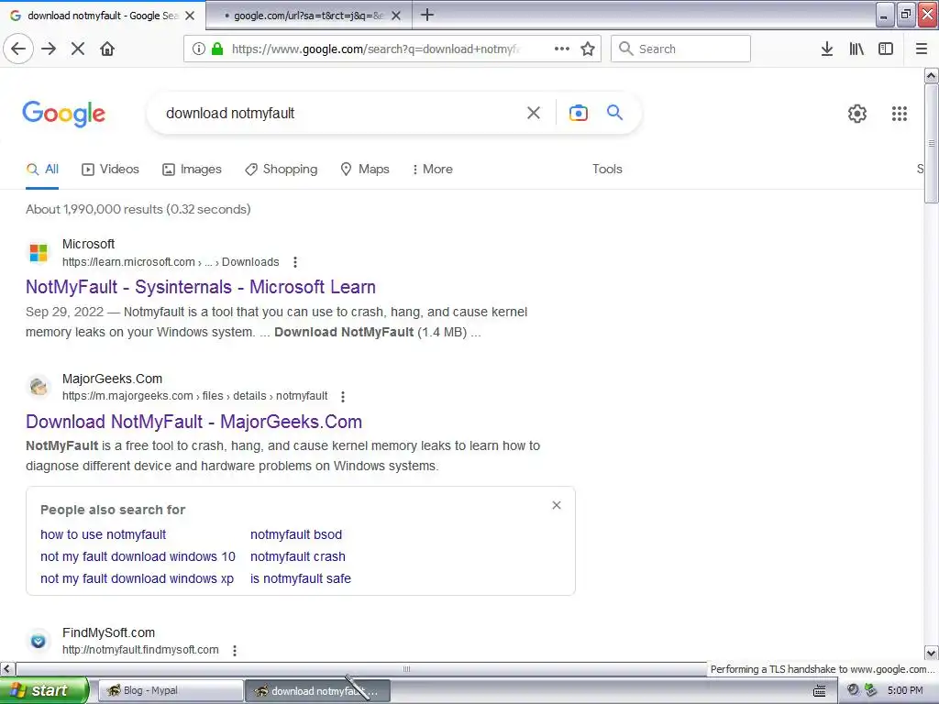
Task: Click the Microsoft favicon
Action: tap(39, 253)
